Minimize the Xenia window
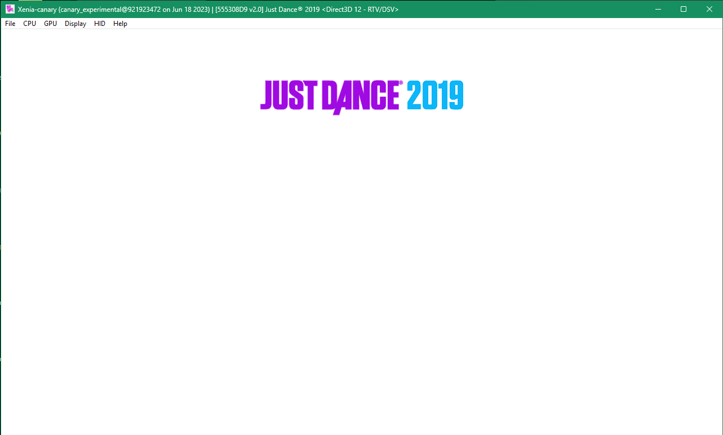 click(x=658, y=9)
